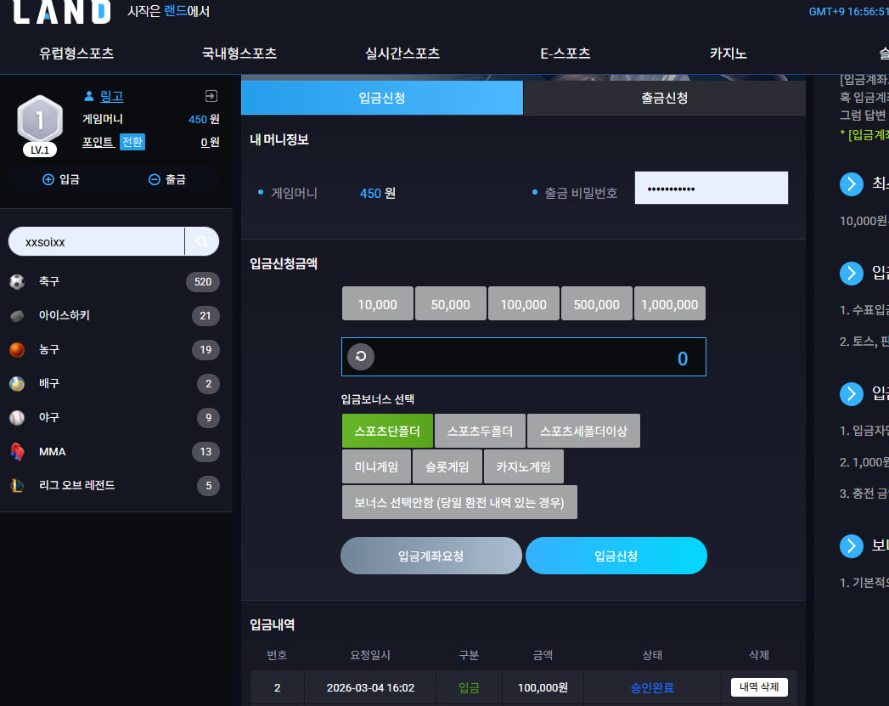Select the 아이스하키 puck icon

tap(17, 316)
